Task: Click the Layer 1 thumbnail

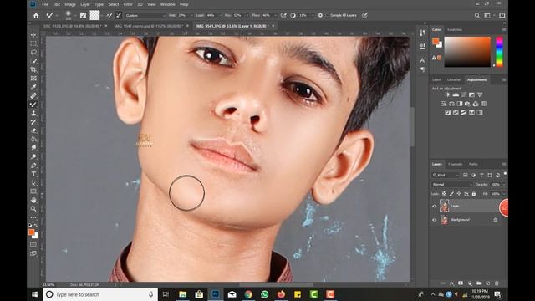Action: 444,207
